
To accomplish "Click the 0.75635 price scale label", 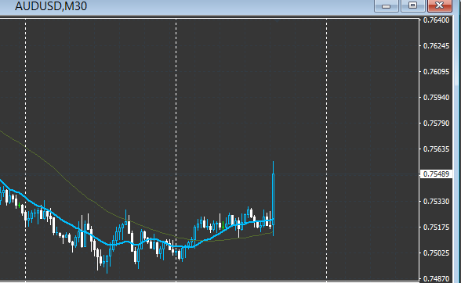I will [436, 149].
